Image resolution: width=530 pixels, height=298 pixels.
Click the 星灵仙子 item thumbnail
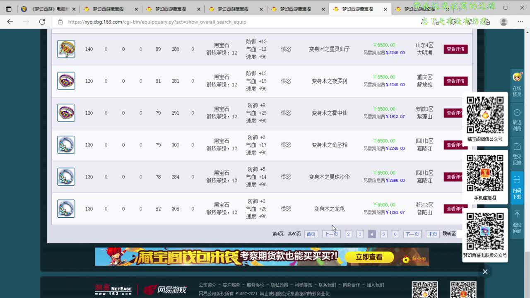[x=66, y=49]
